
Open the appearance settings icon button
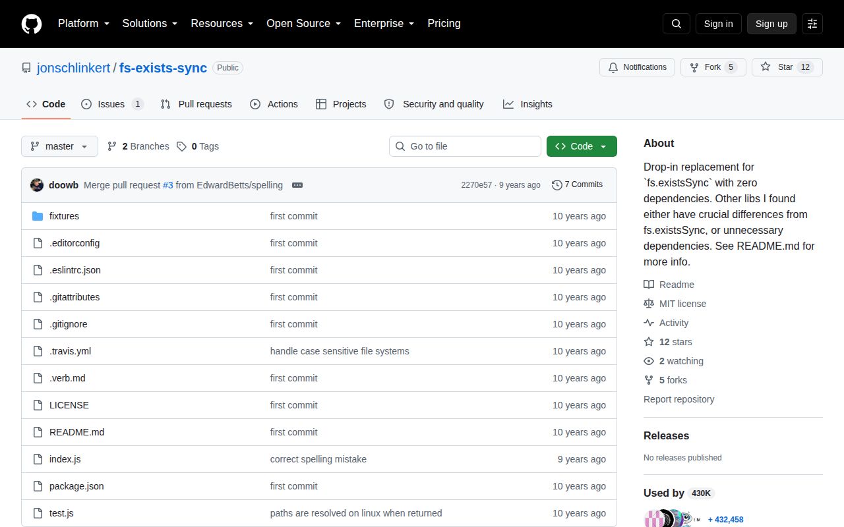point(812,24)
